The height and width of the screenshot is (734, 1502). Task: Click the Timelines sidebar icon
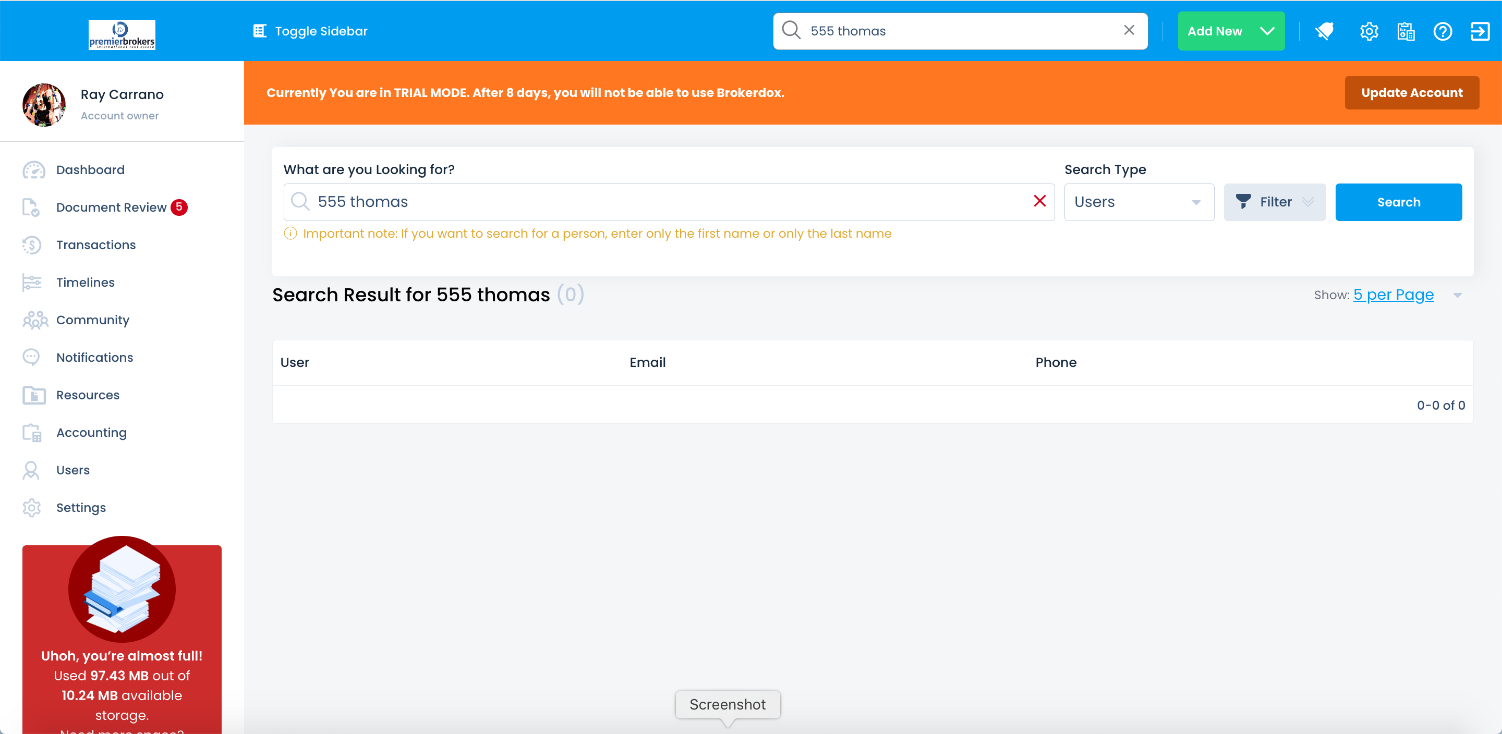click(x=31, y=282)
